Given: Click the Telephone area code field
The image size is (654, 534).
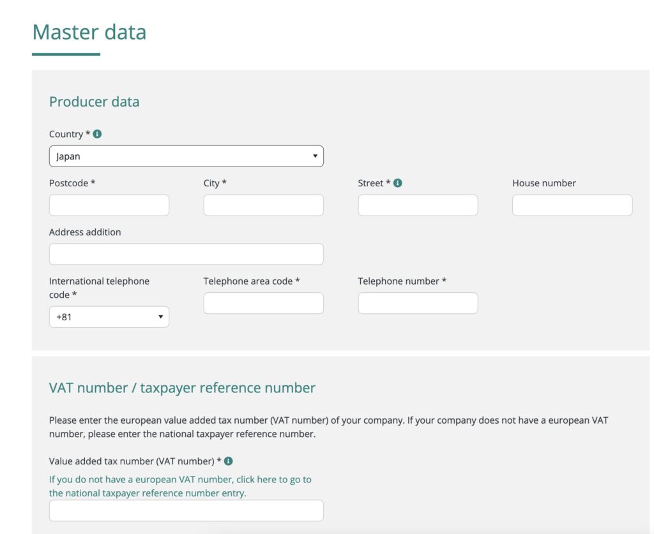Looking at the screenshot, I should click(x=263, y=303).
